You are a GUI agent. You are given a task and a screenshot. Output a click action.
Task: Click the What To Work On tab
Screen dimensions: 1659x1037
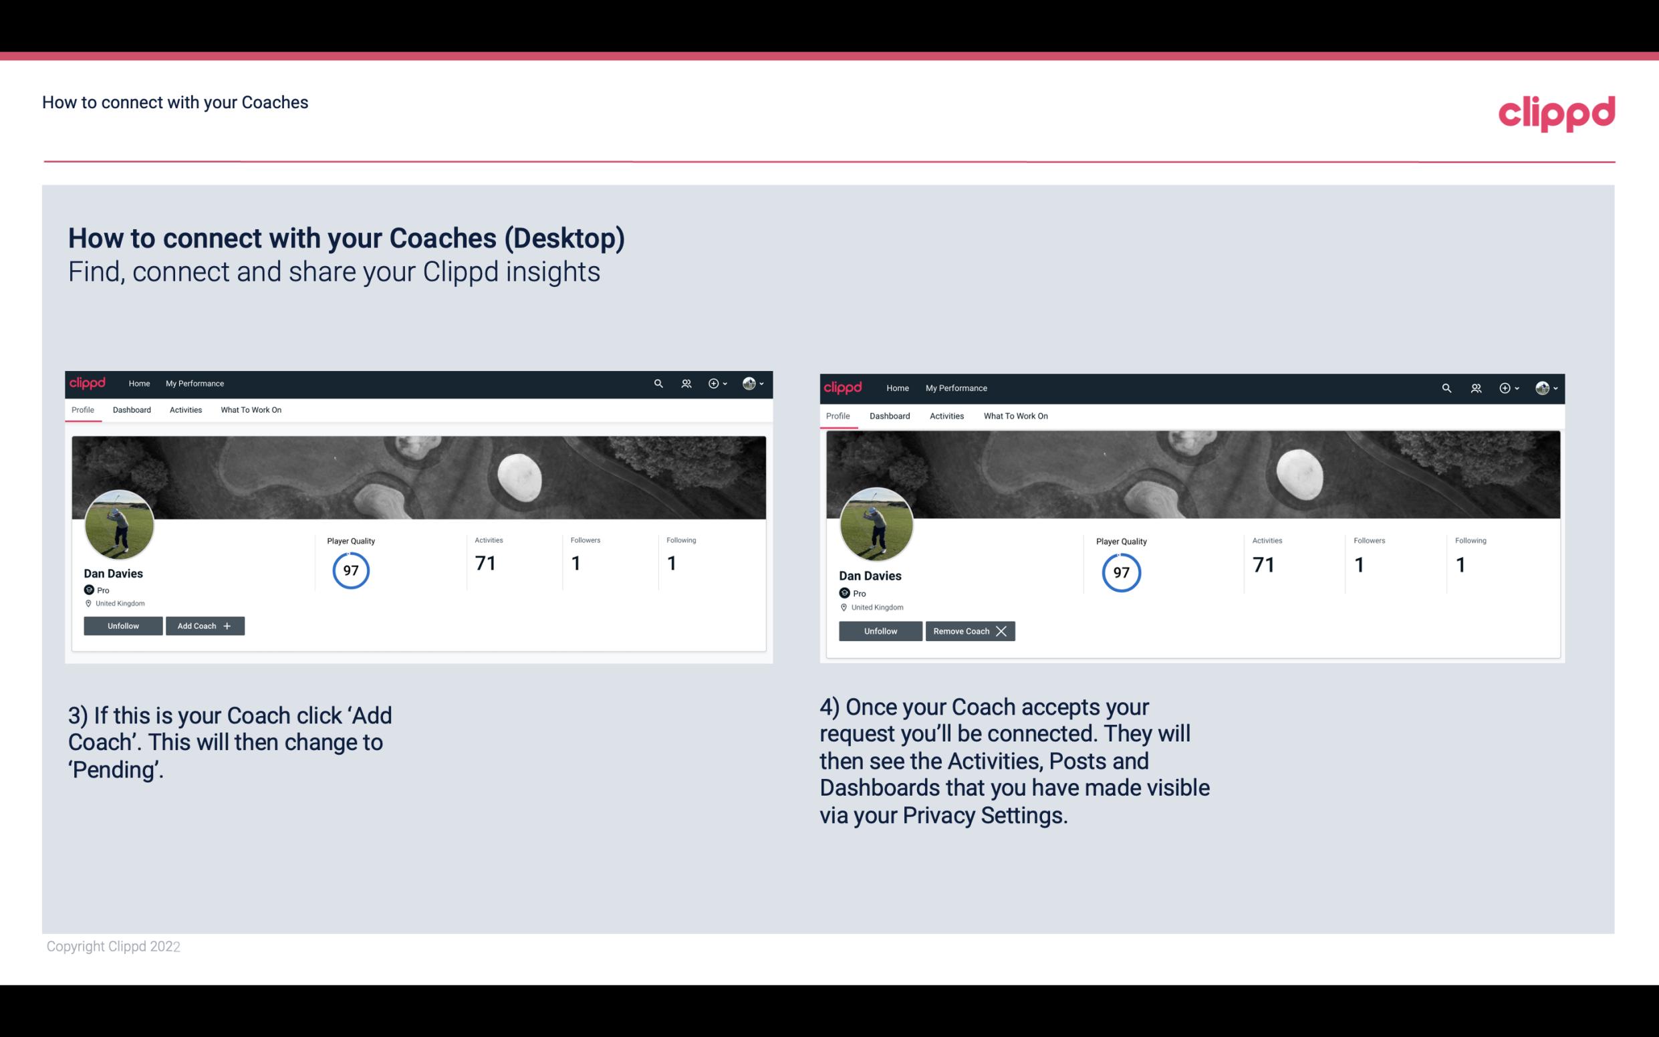coord(249,409)
